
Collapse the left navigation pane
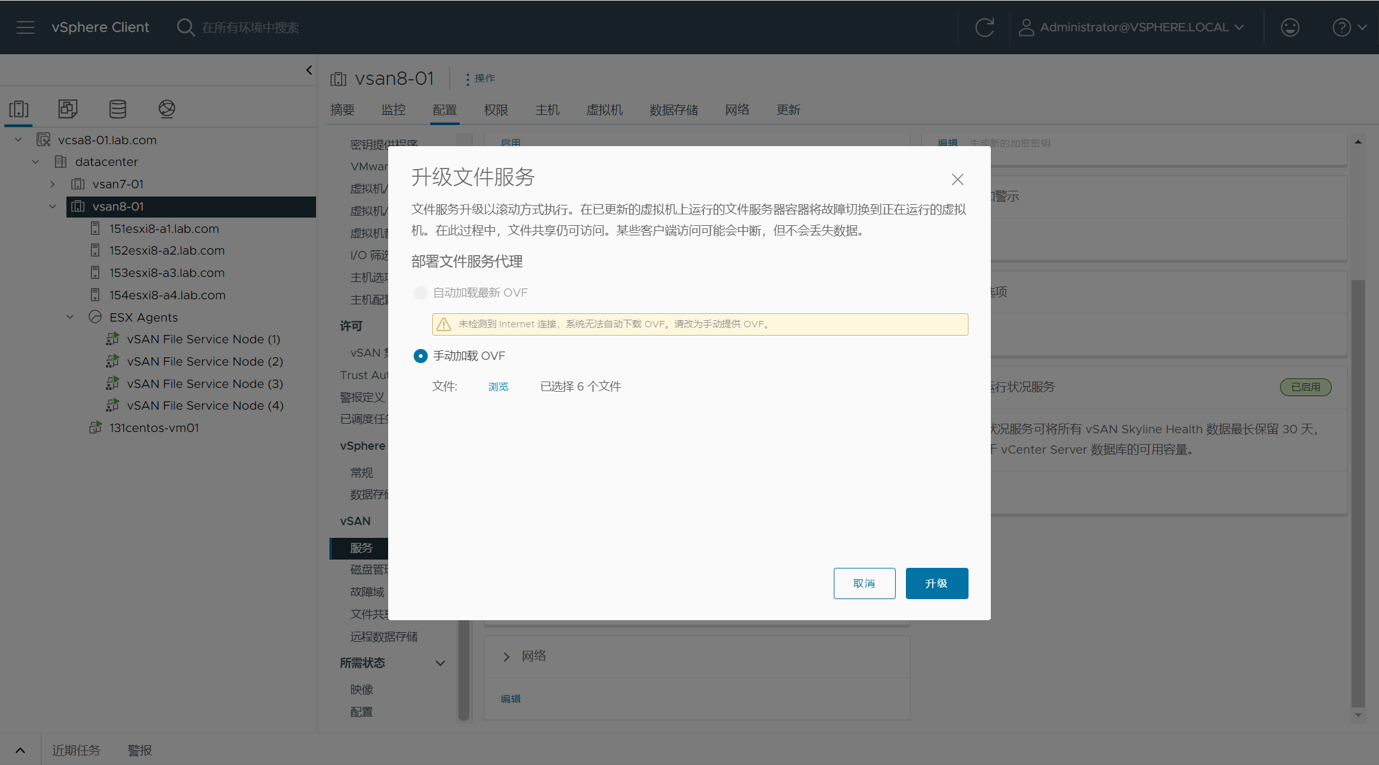[309, 70]
